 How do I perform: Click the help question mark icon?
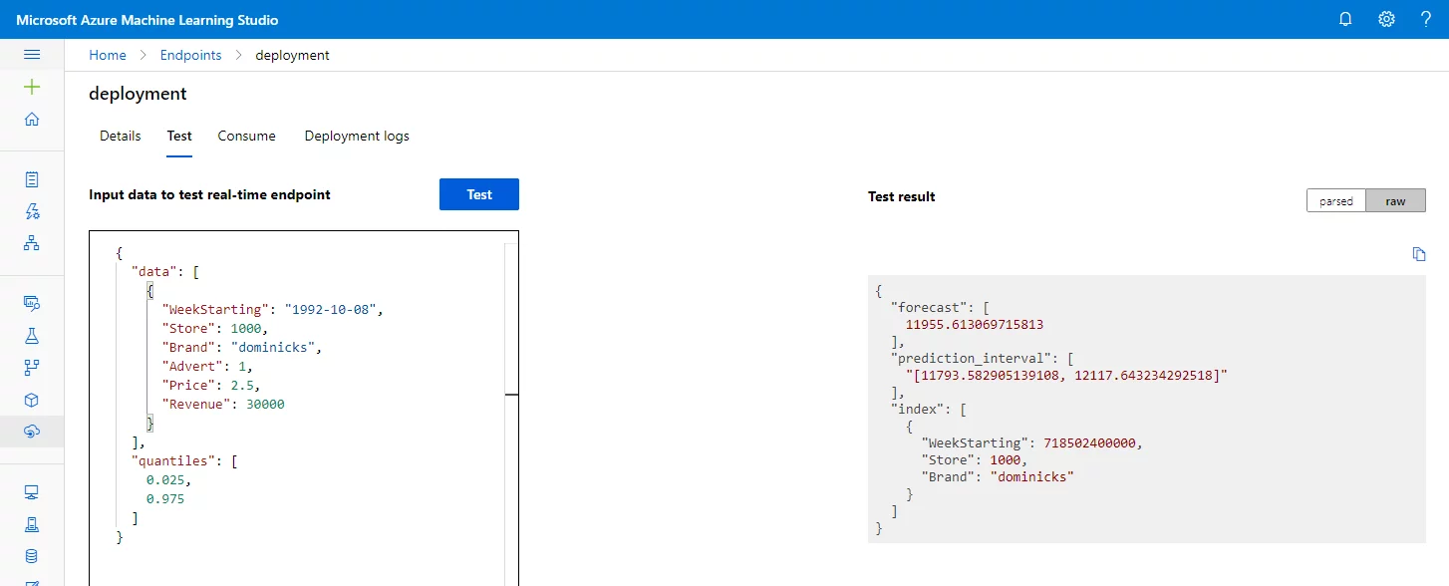[x=1426, y=19]
